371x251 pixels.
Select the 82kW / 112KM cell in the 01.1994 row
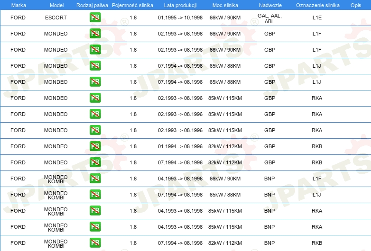(225, 146)
